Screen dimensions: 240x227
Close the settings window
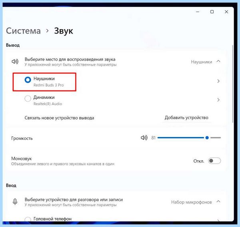[x=226, y=12]
